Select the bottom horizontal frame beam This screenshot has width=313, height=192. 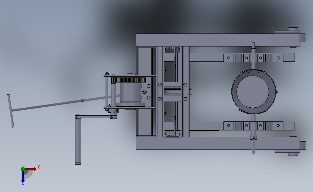click(x=218, y=143)
